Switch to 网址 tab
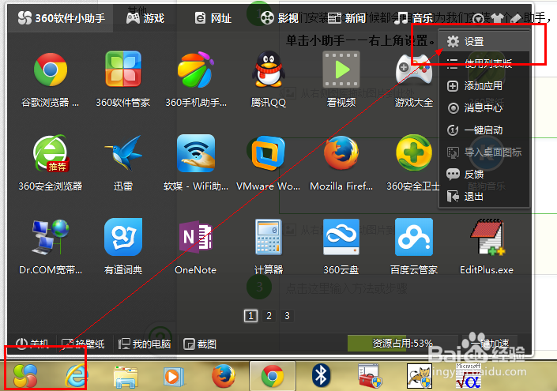 pyautogui.click(x=213, y=17)
